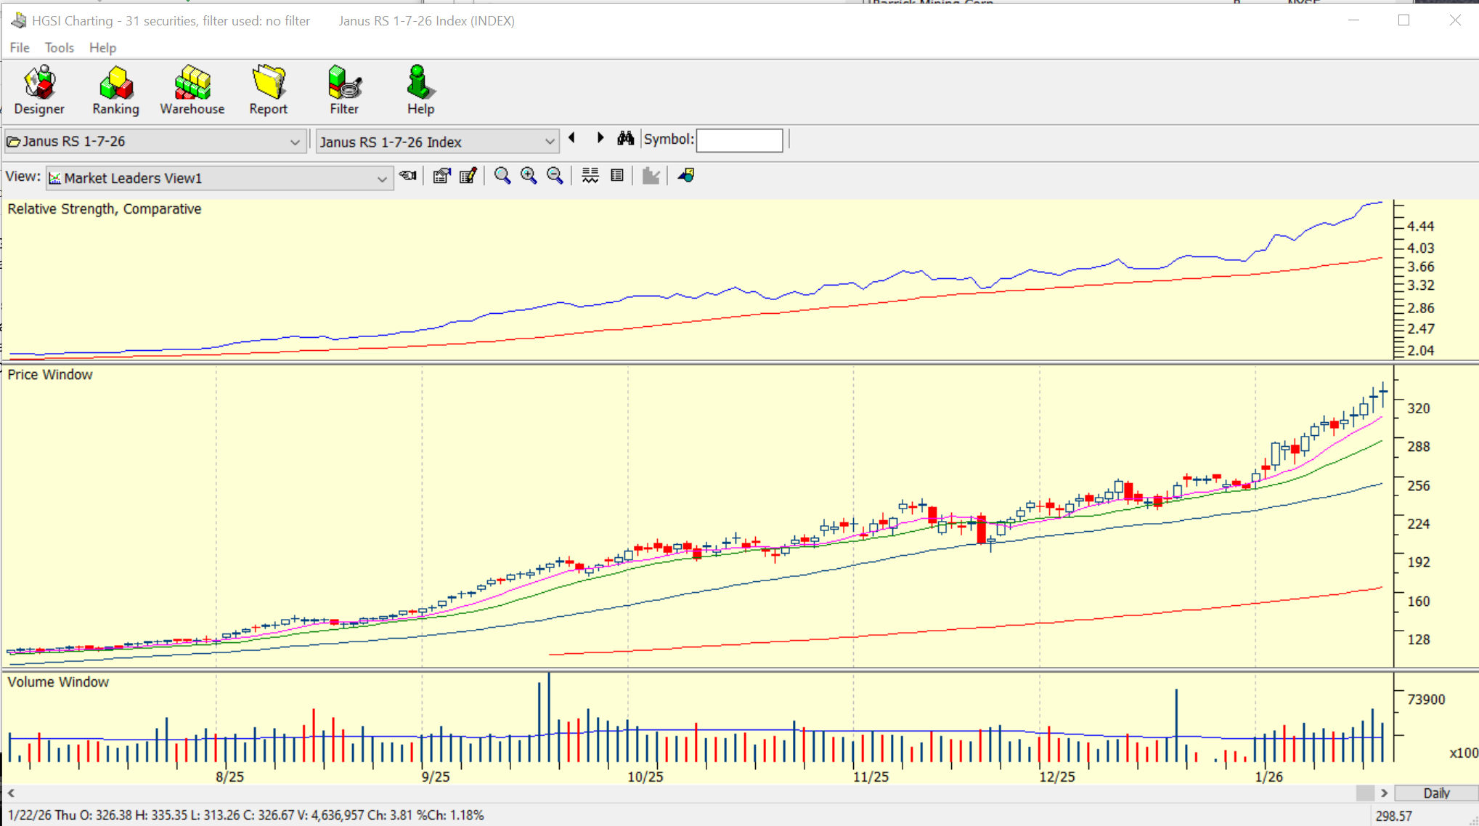
Task: Open the Warehouse tool
Action: (192, 89)
